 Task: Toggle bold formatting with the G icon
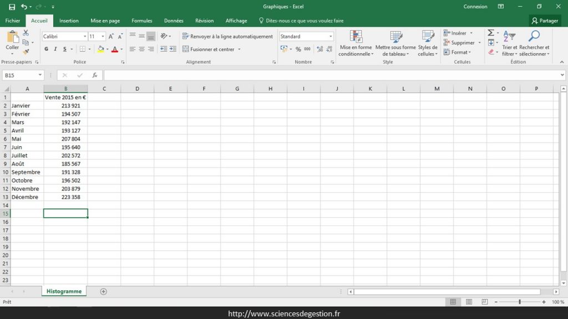(x=47, y=49)
